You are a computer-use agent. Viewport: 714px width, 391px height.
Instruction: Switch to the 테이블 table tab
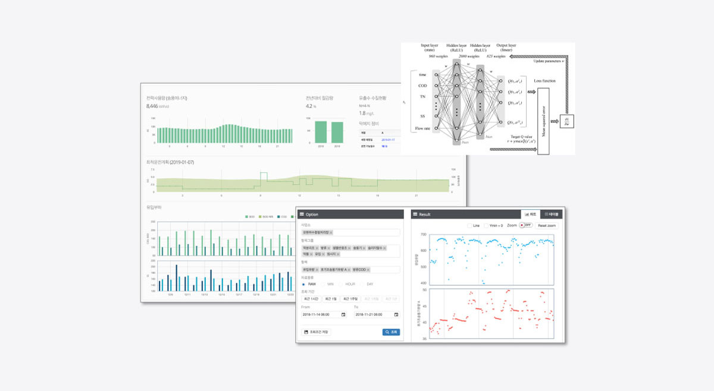pos(552,214)
